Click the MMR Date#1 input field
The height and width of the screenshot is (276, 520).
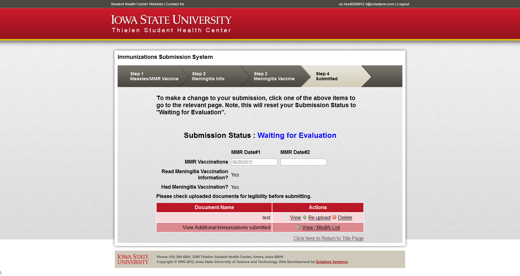254,162
